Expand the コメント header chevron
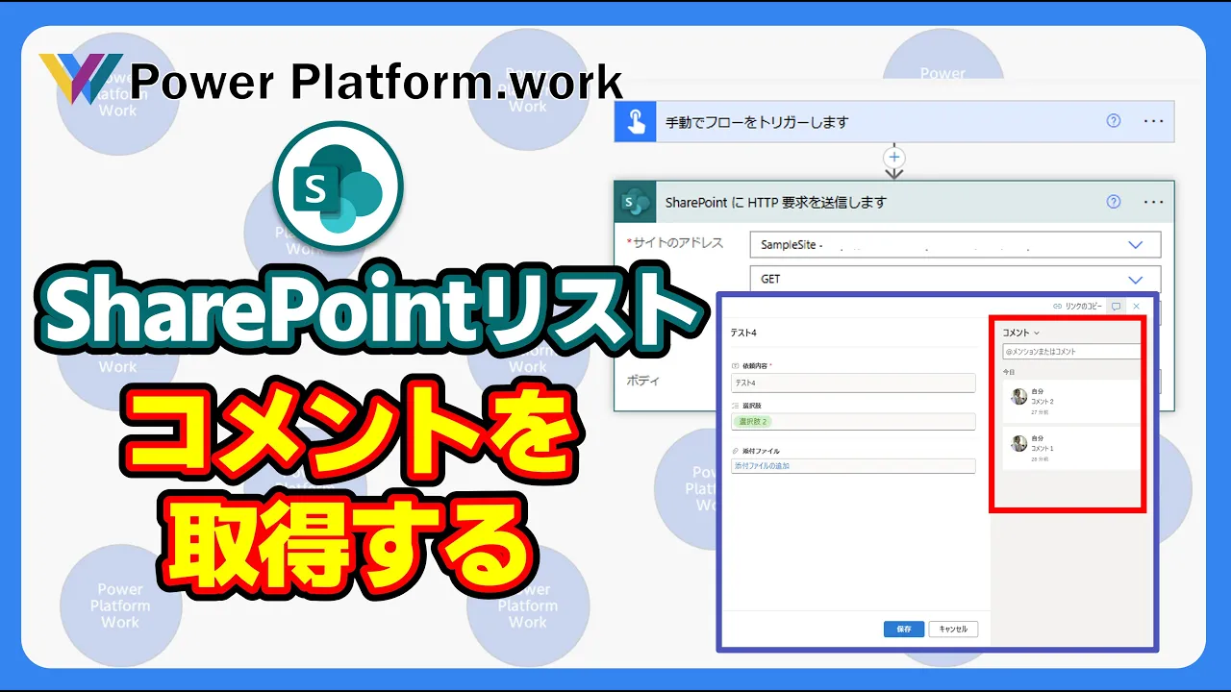Screen dimensions: 1231x692 tap(1037, 333)
